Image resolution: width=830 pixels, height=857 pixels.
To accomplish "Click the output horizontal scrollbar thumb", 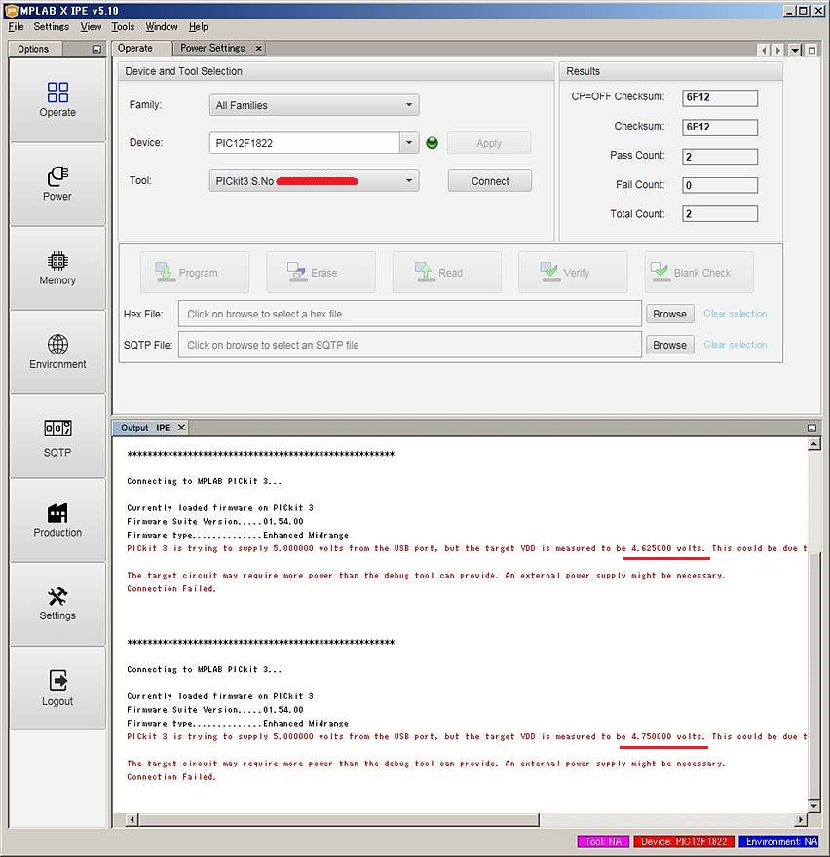I will (x=339, y=819).
